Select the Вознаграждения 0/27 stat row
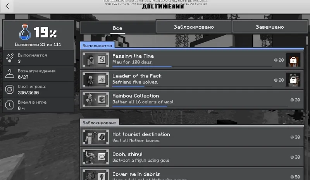 [x=38, y=74]
